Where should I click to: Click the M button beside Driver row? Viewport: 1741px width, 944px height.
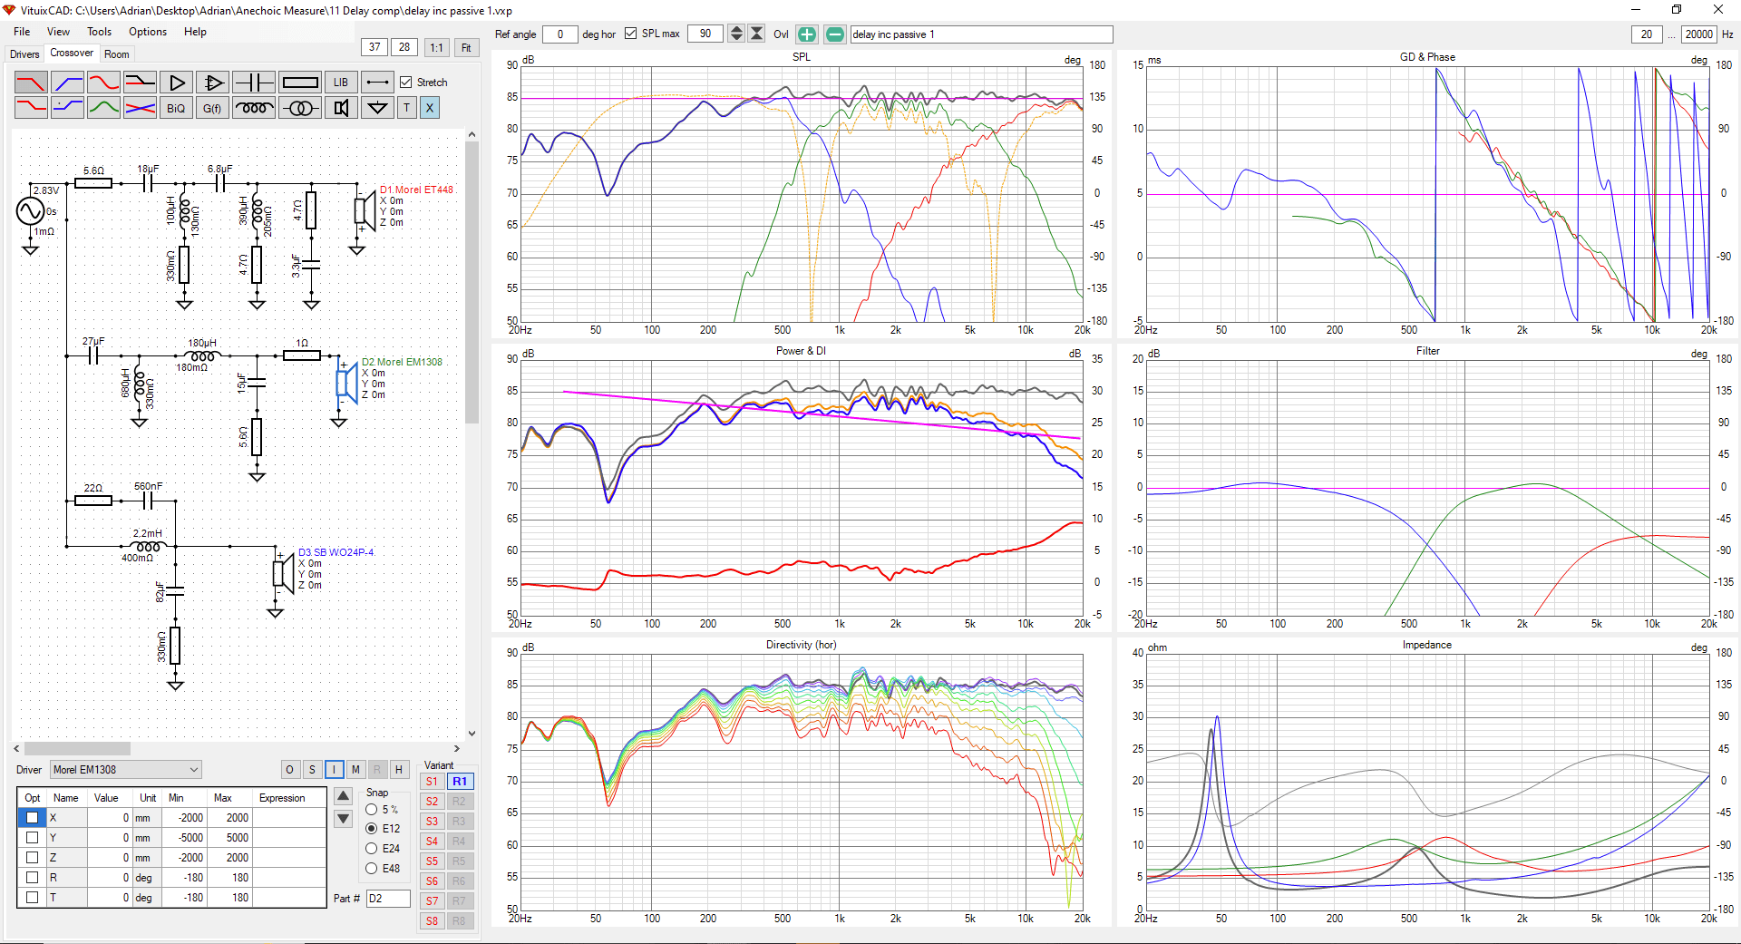[355, 770]
